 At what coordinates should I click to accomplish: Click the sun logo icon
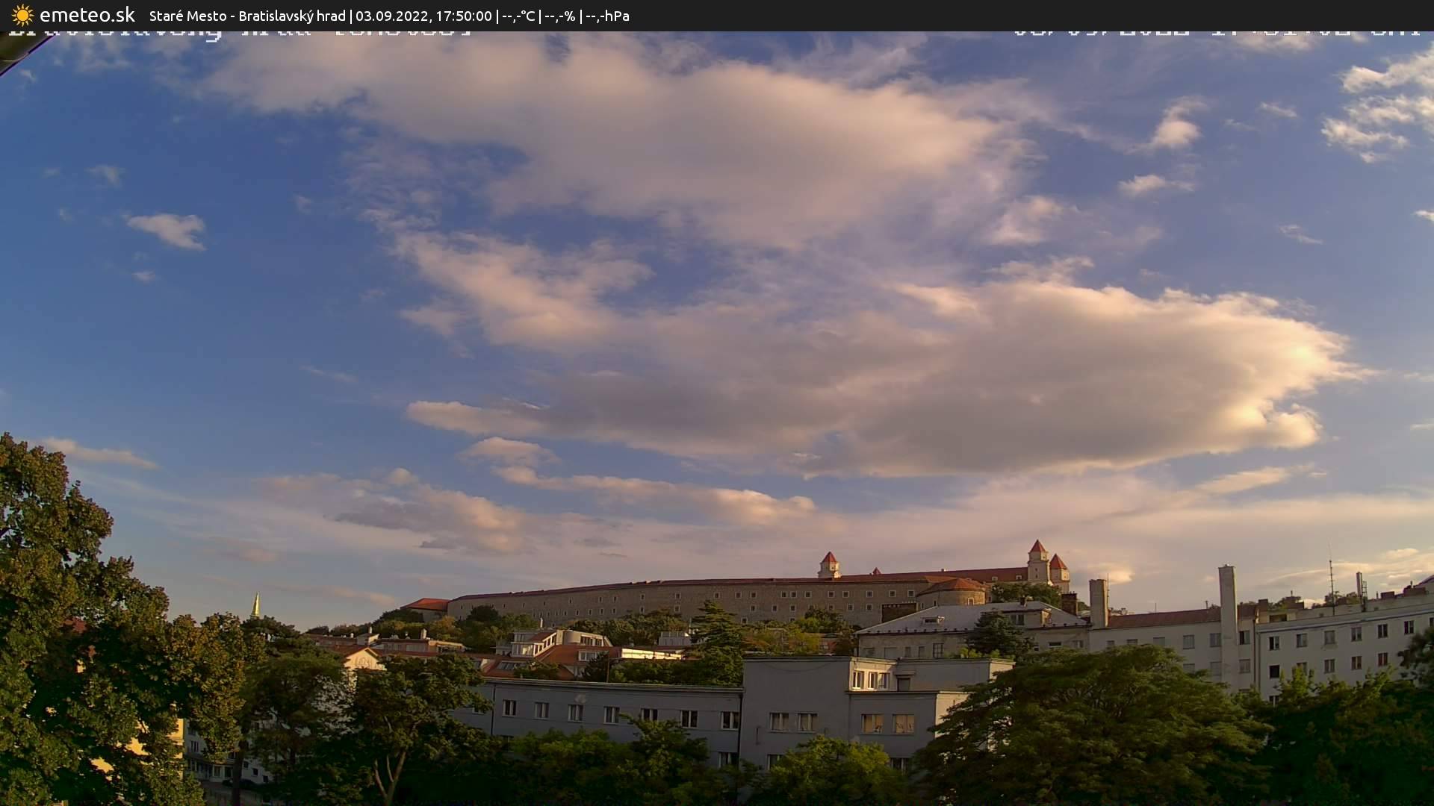point(22,15)
